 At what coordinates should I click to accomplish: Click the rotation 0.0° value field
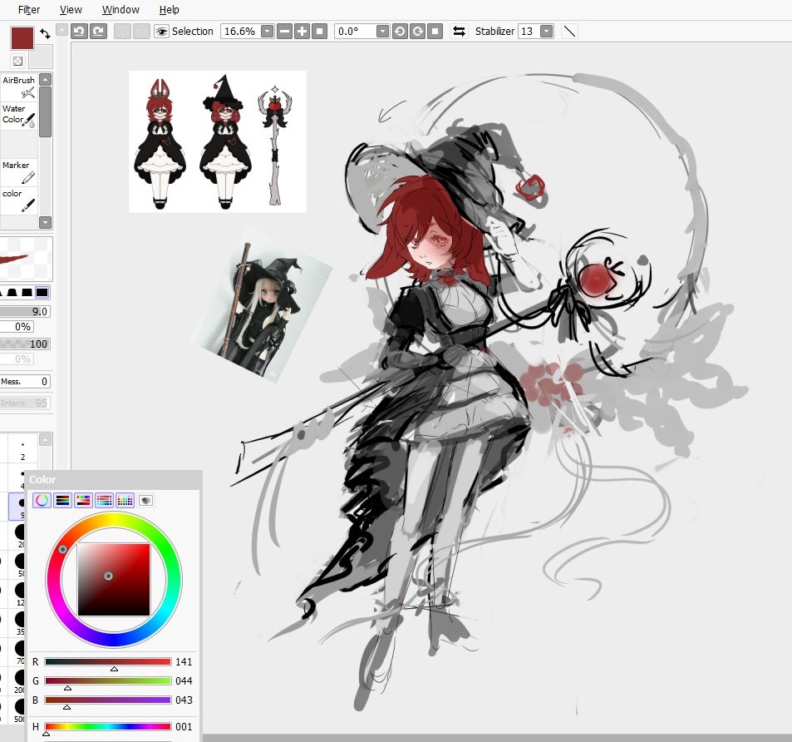(356, 32)
